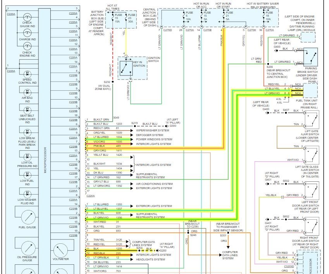Viewport: 329px width, 274px height.
Task: Select the GRY/LT BLU 688 wire label
Action: coord(107,181)
